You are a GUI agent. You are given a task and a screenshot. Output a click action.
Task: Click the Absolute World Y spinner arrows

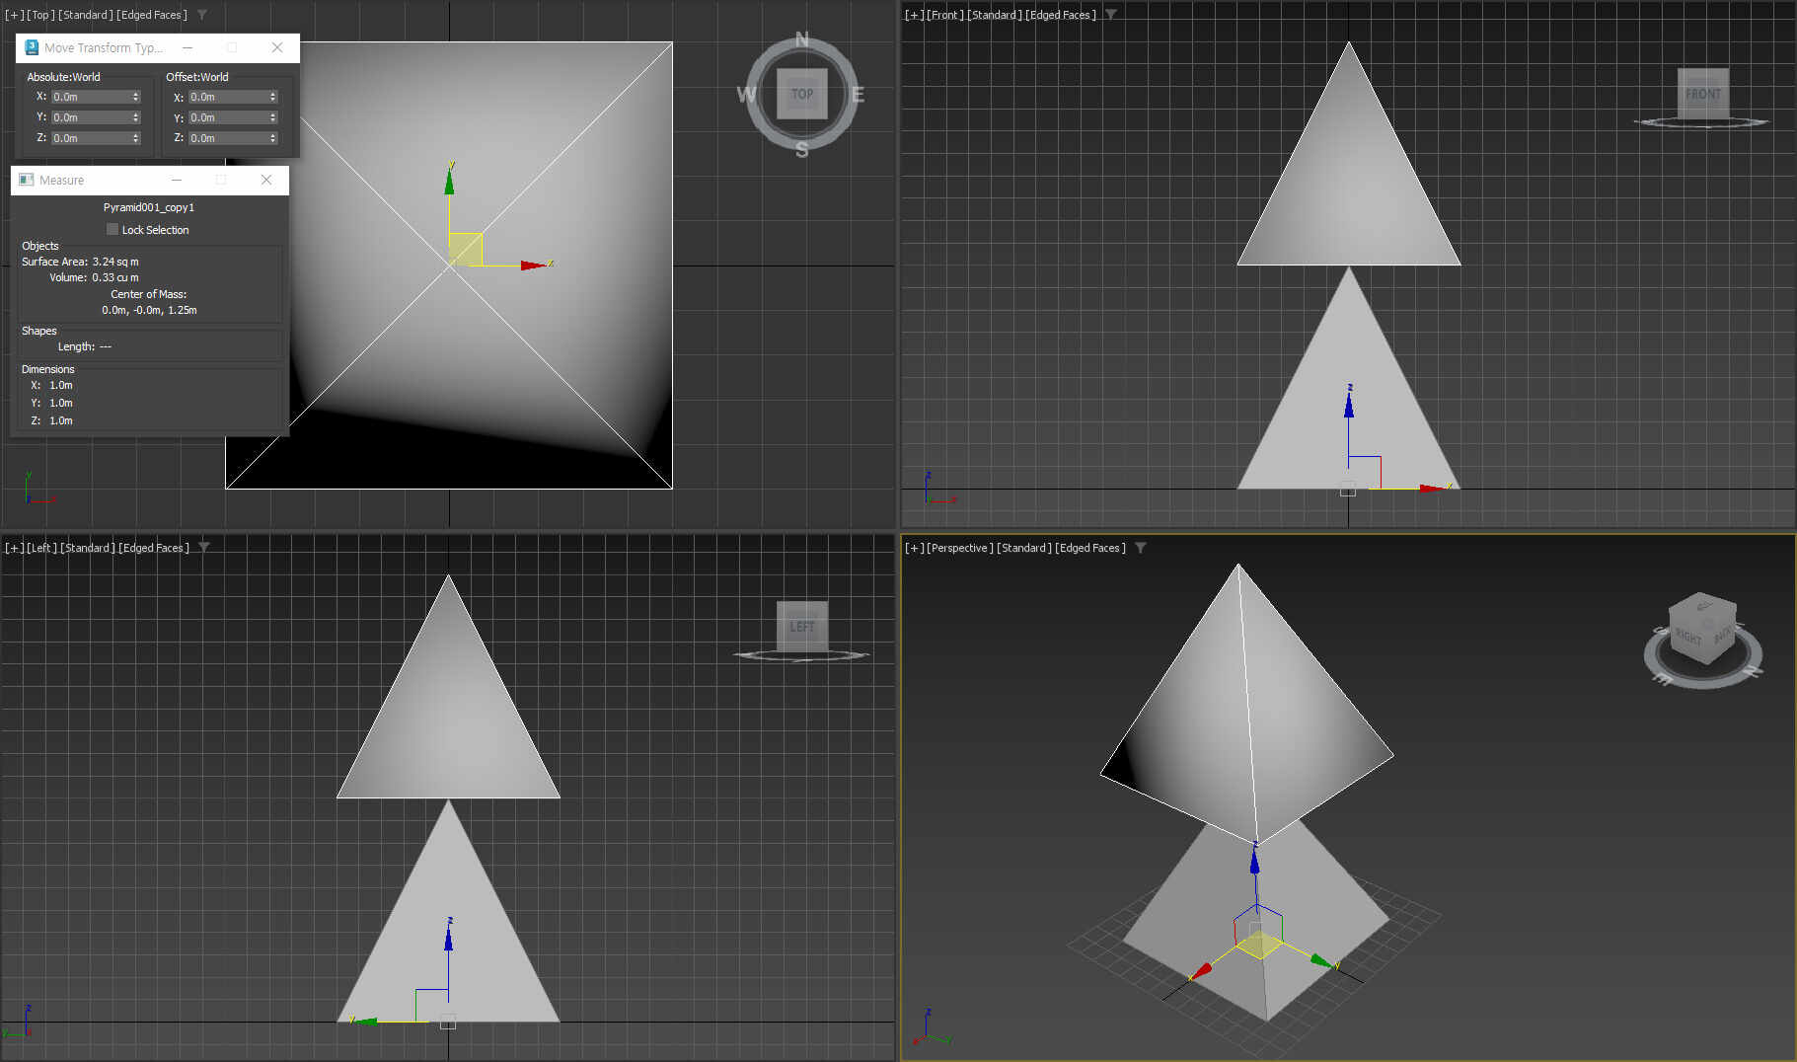pos(136,117)
